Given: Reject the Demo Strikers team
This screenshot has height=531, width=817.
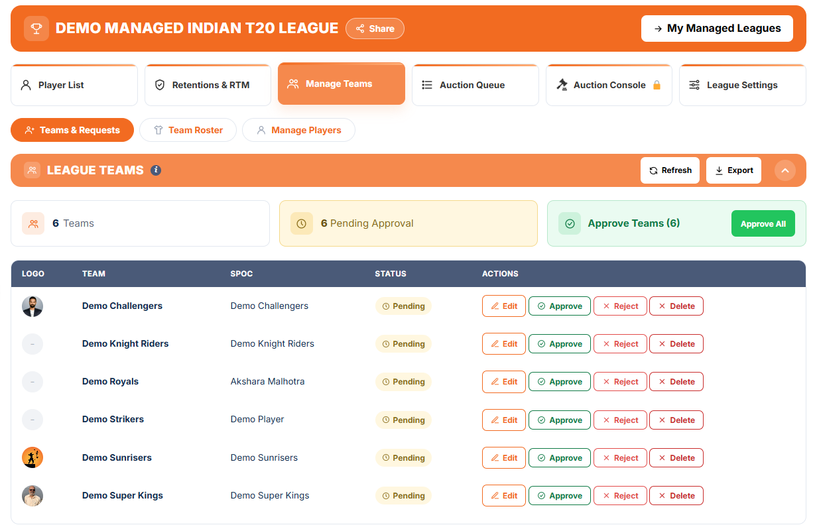Looking at the screenshot, I should (620, 420).
